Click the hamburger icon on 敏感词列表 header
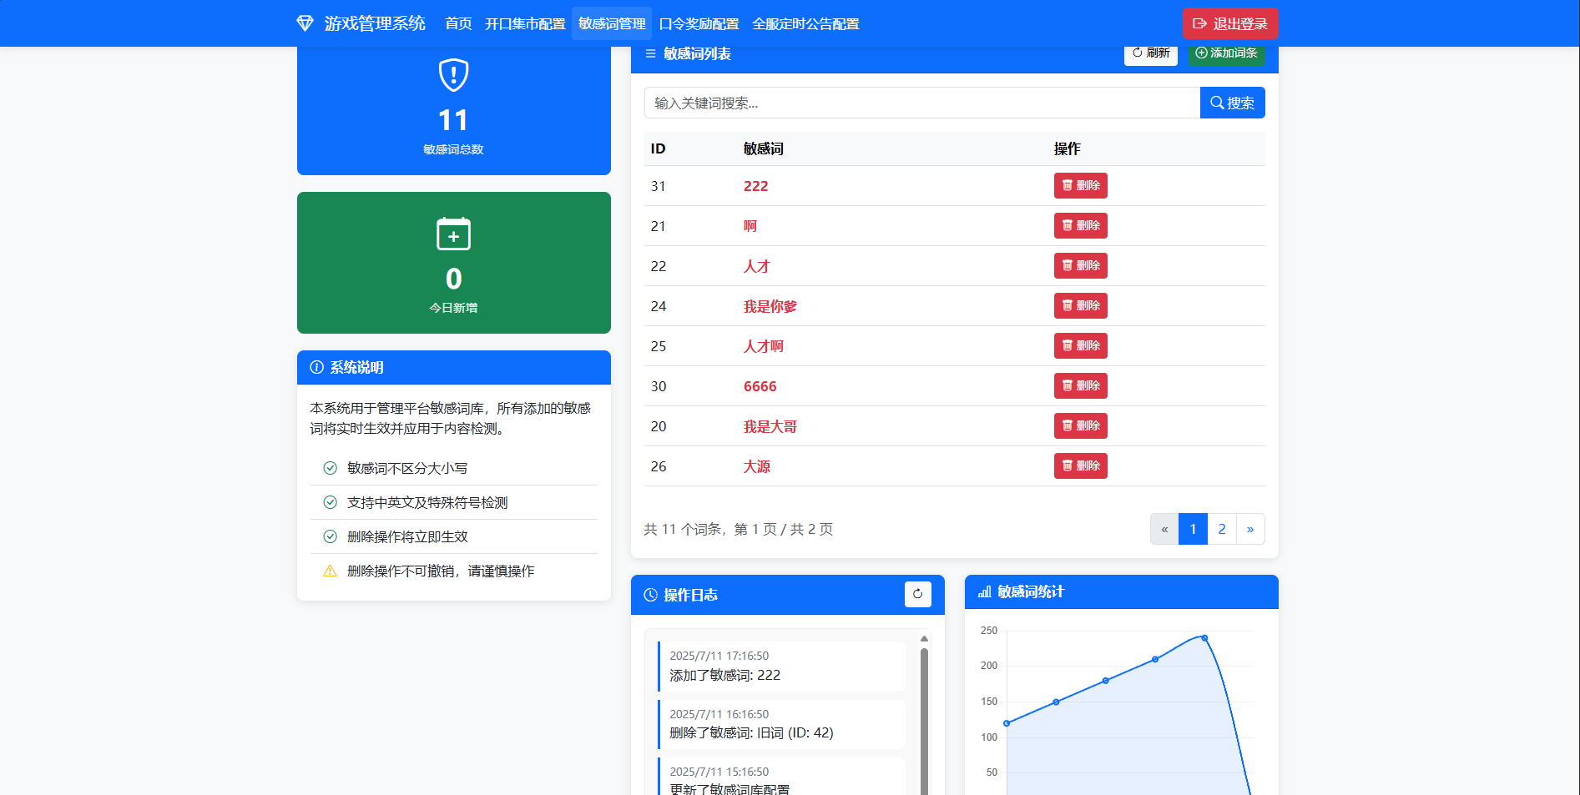Viewport: 1580px width, 795px height. click(650, 53)
